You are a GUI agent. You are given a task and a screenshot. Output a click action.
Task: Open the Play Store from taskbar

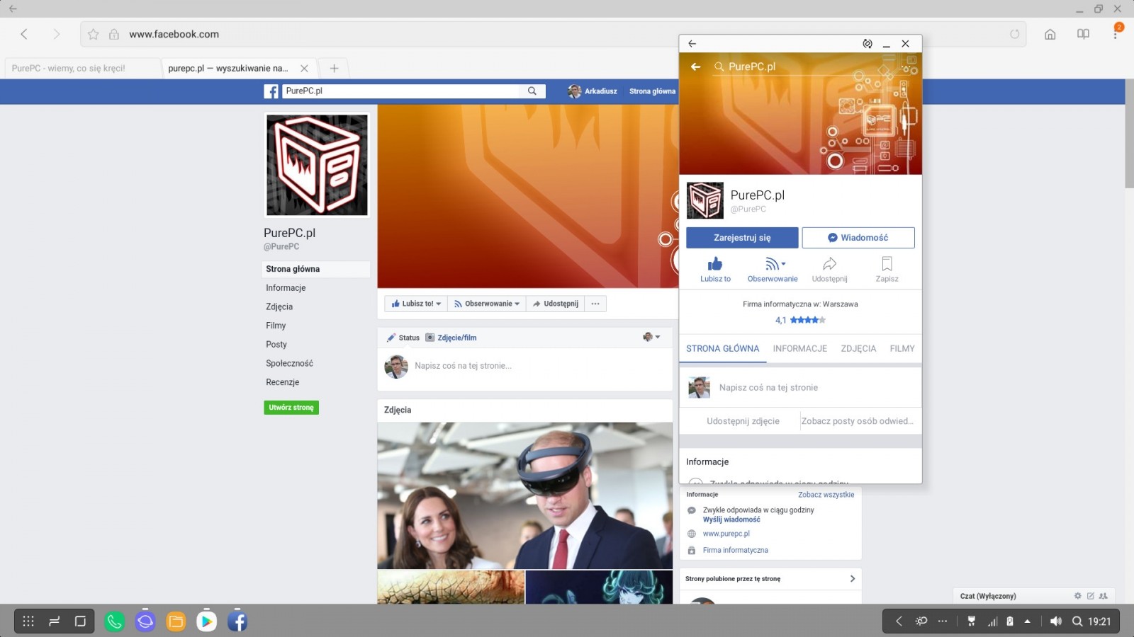[x=206, y=621]
